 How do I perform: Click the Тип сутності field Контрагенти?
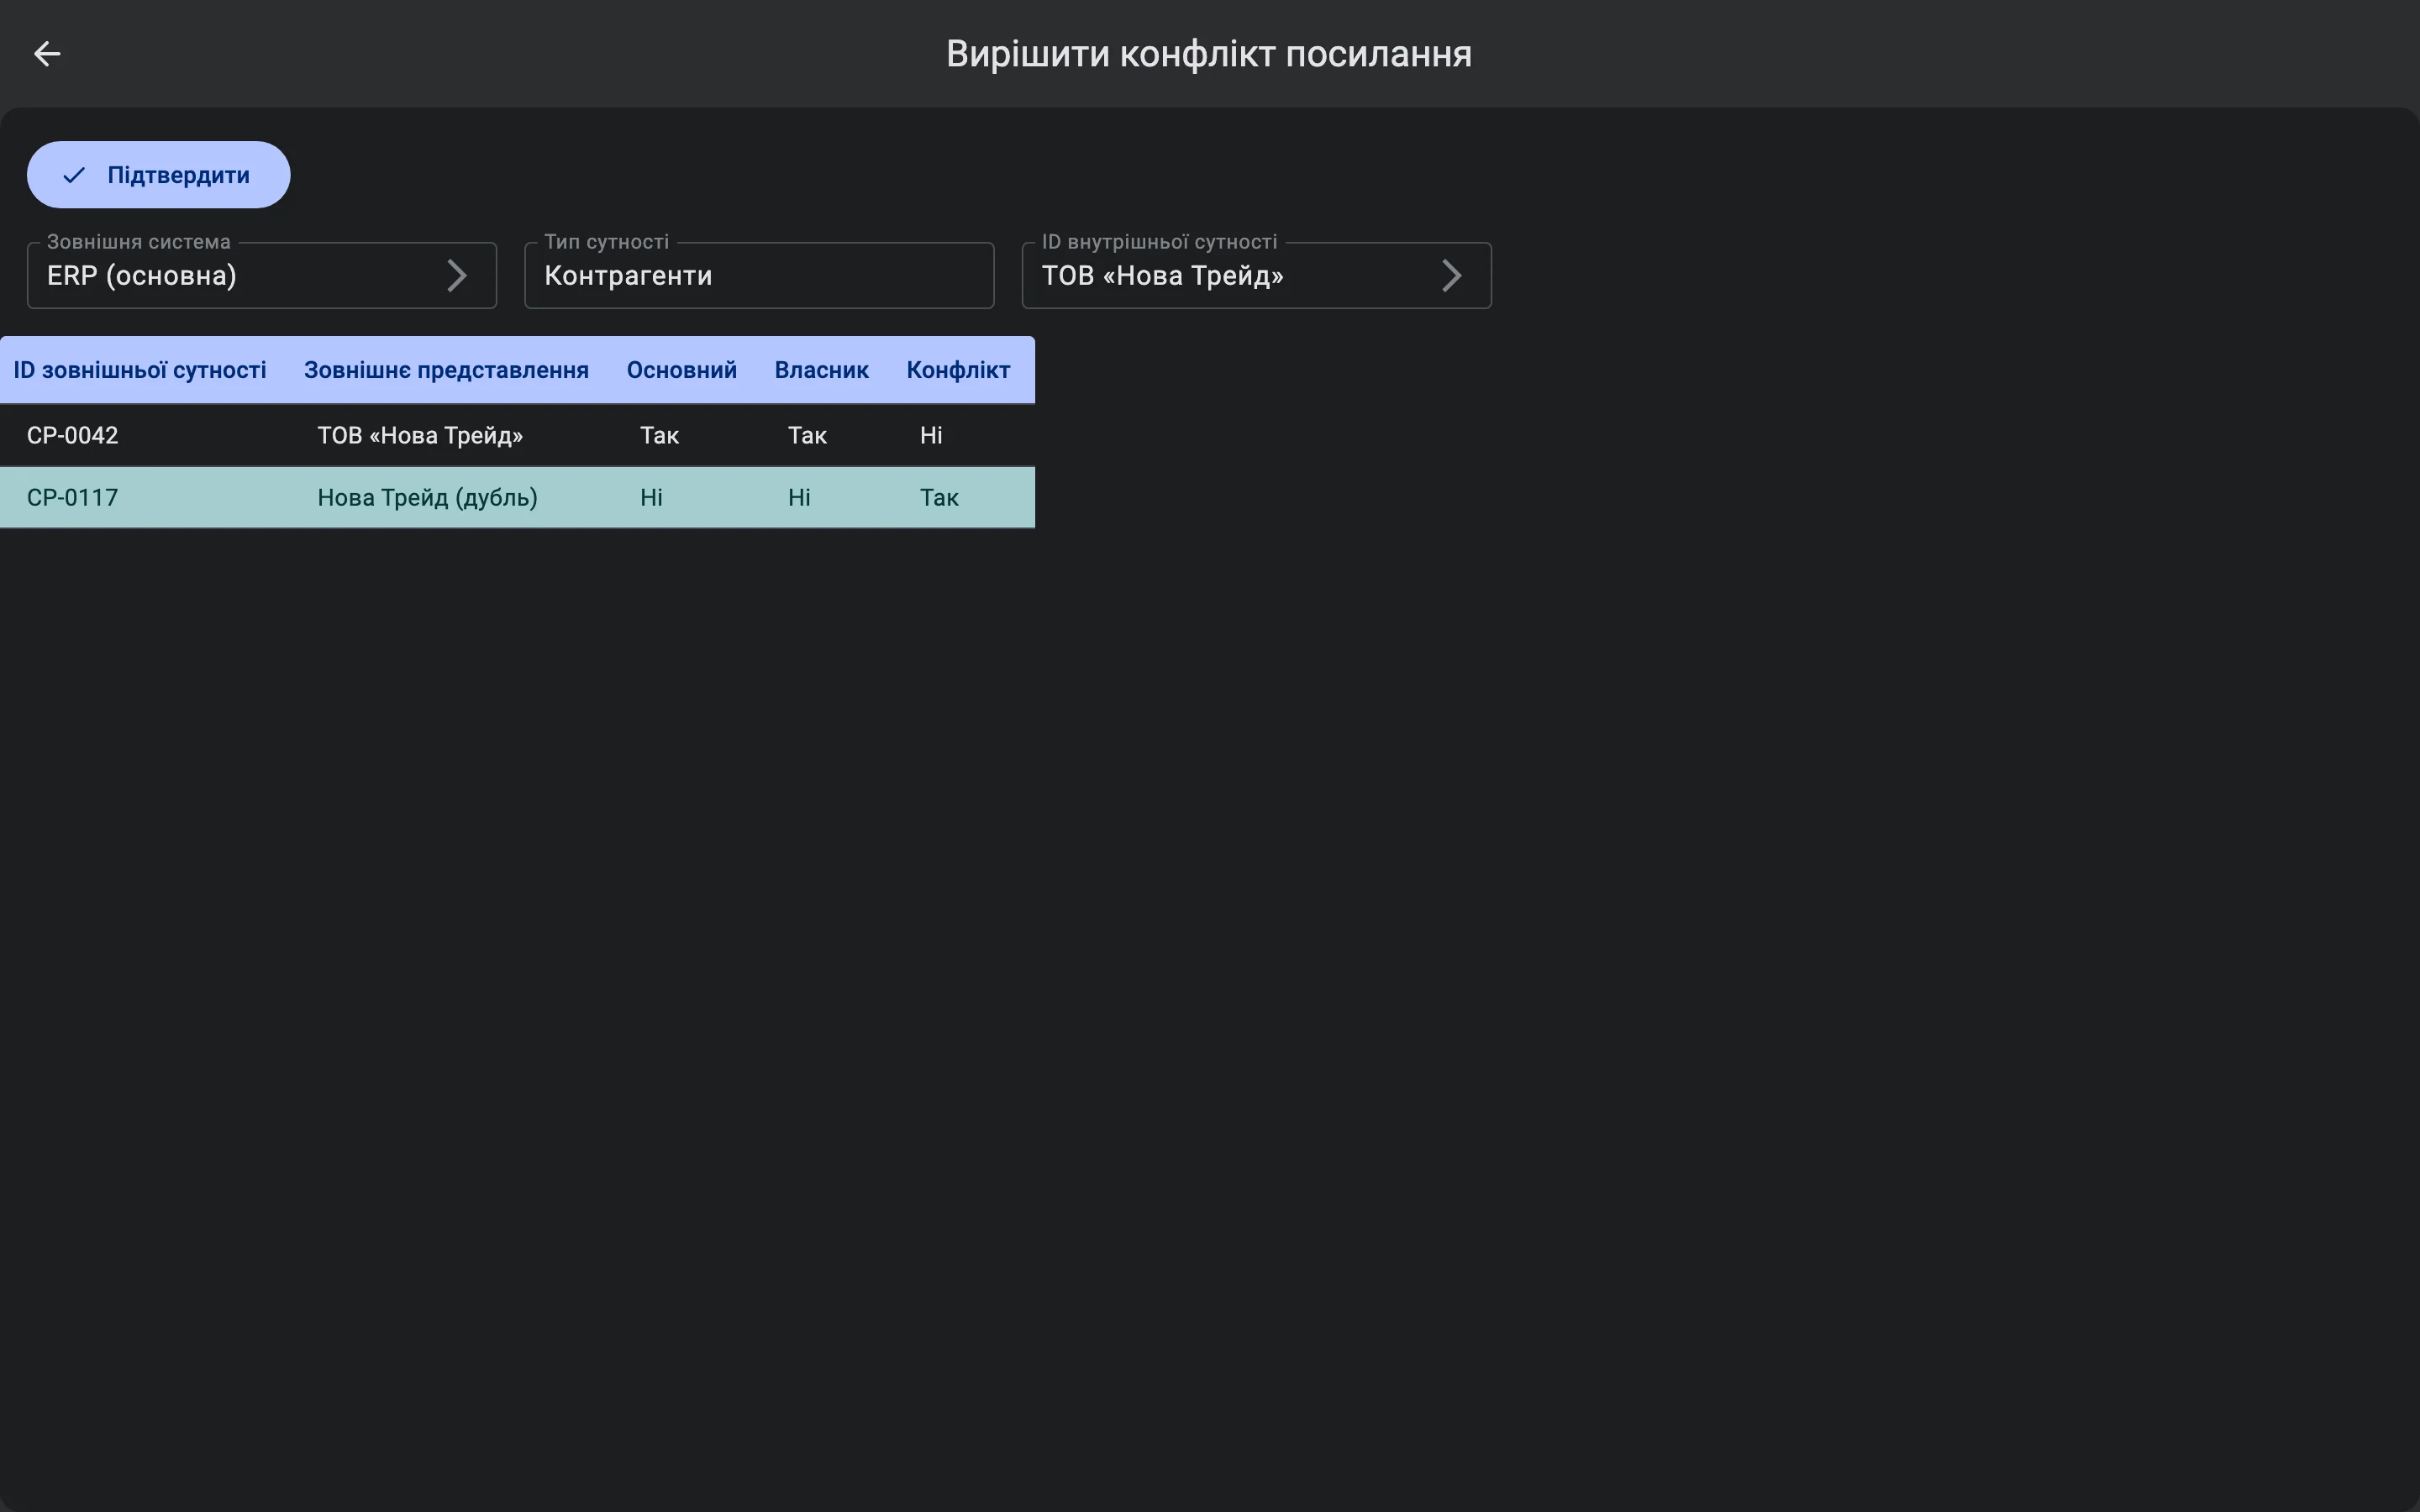759,275
